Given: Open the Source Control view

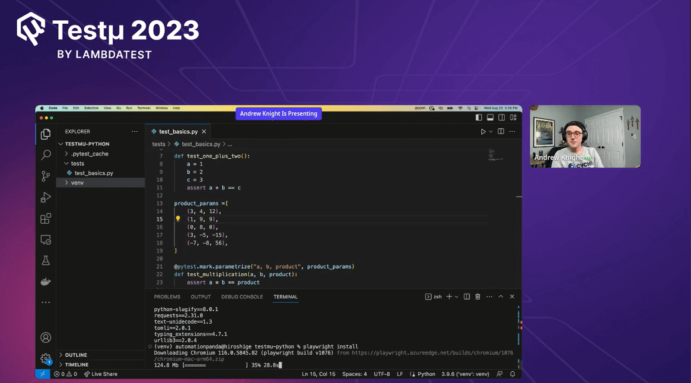Looking at the screenshot, I should click(45, 176).
